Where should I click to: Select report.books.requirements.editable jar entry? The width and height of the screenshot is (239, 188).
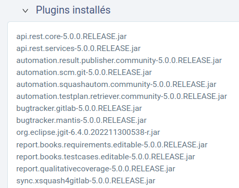[112, 145]
